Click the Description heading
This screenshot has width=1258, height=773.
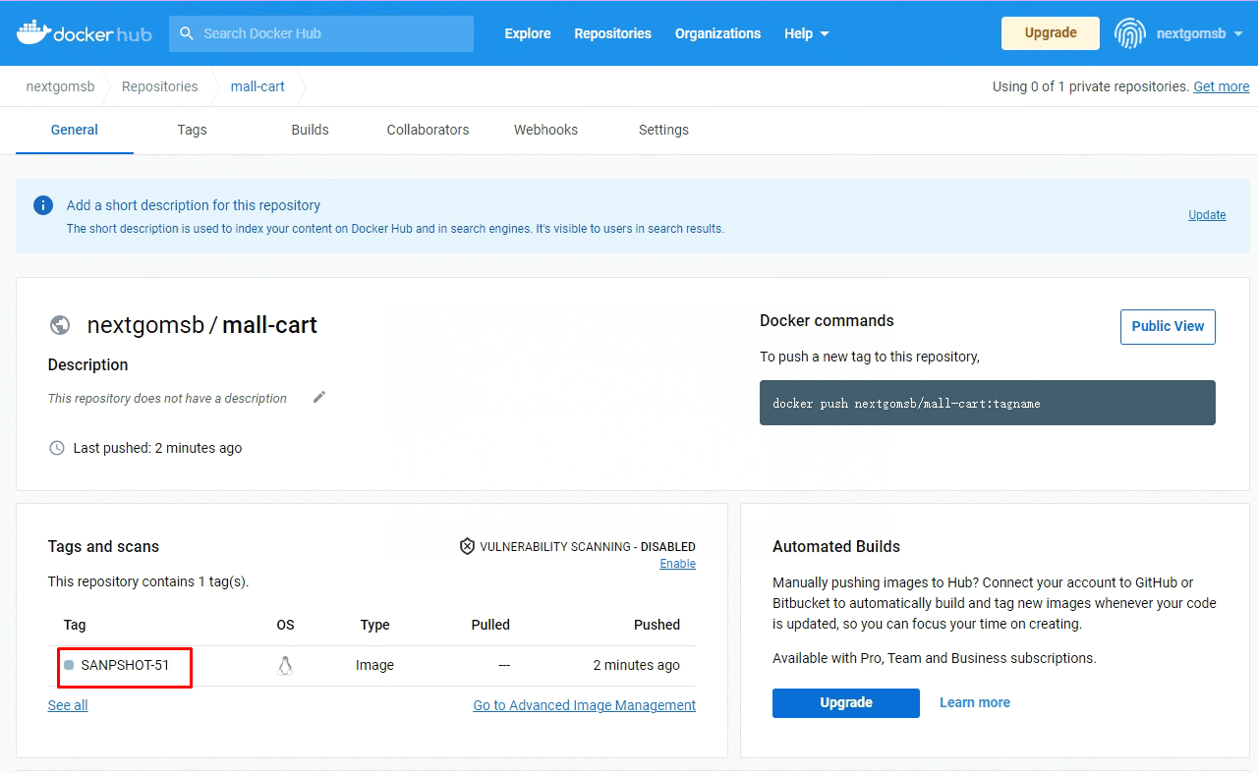click(88, 364)
